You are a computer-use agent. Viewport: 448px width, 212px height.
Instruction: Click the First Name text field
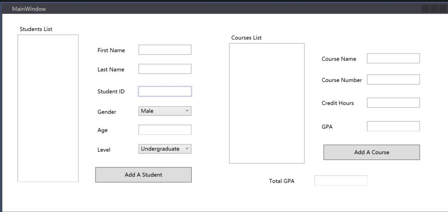(x=165, y=50)
